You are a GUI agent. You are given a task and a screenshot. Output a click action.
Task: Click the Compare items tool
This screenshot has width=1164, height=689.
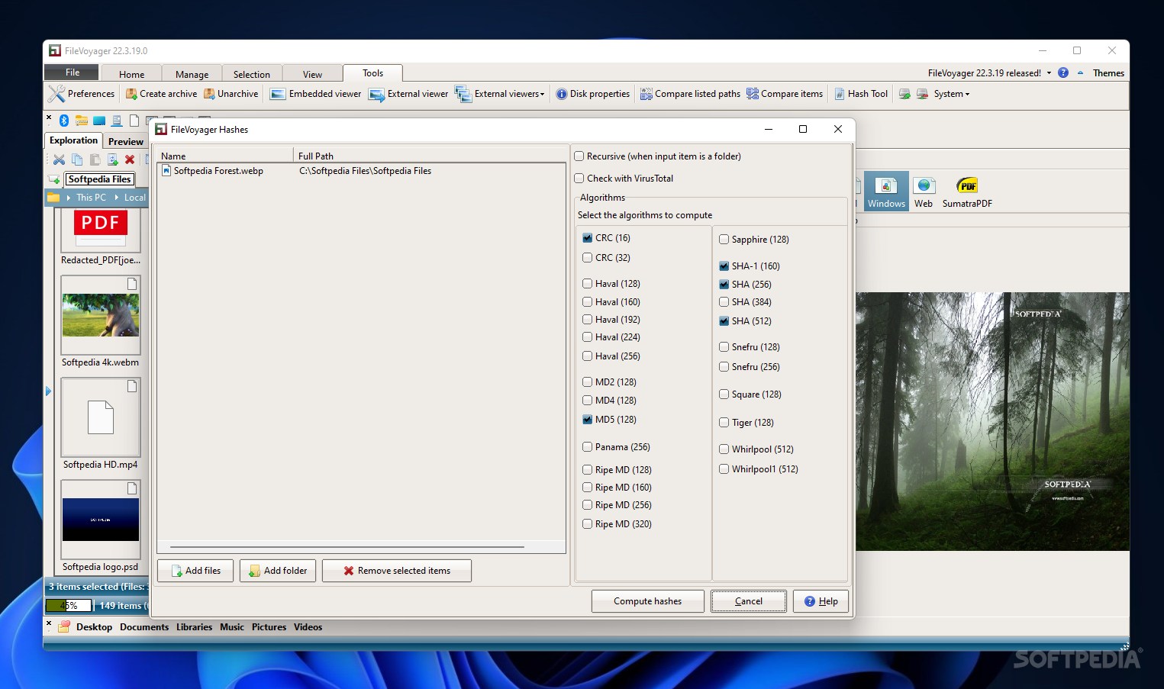785,94
